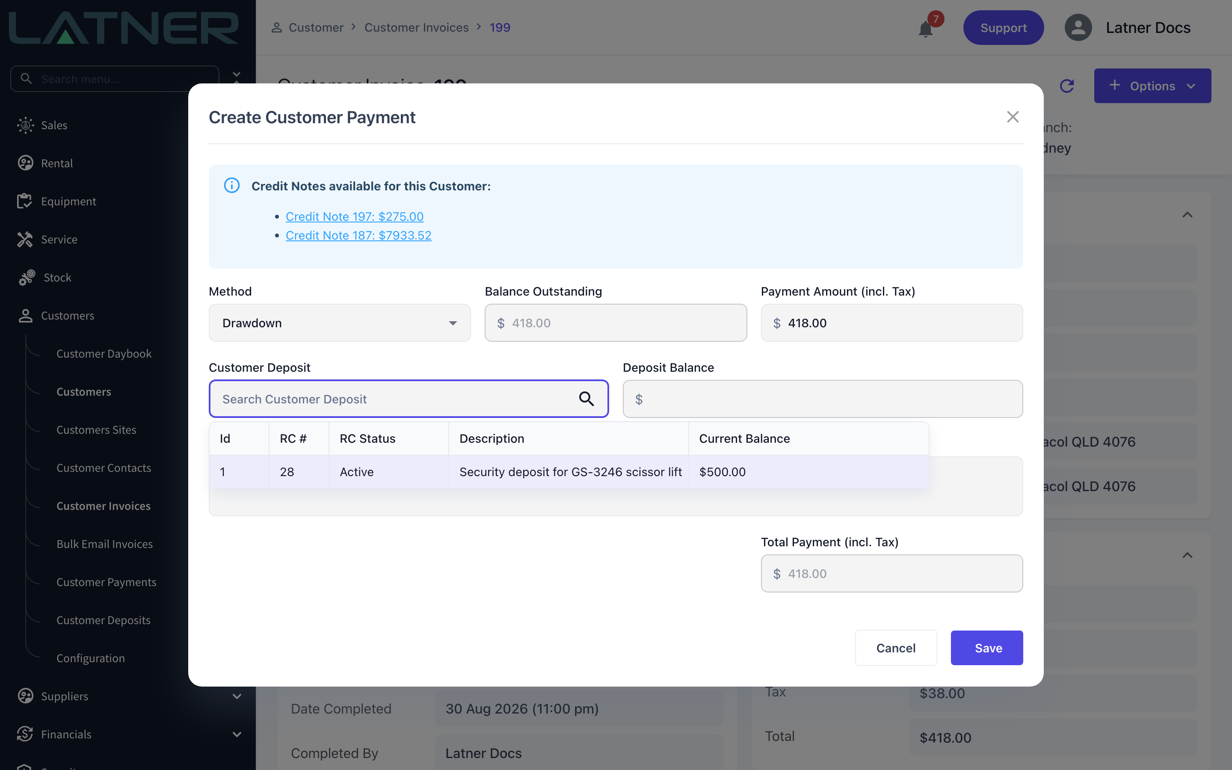
Task: Click the Customer Invoices breadcrumb
Action: click(416, 27)
